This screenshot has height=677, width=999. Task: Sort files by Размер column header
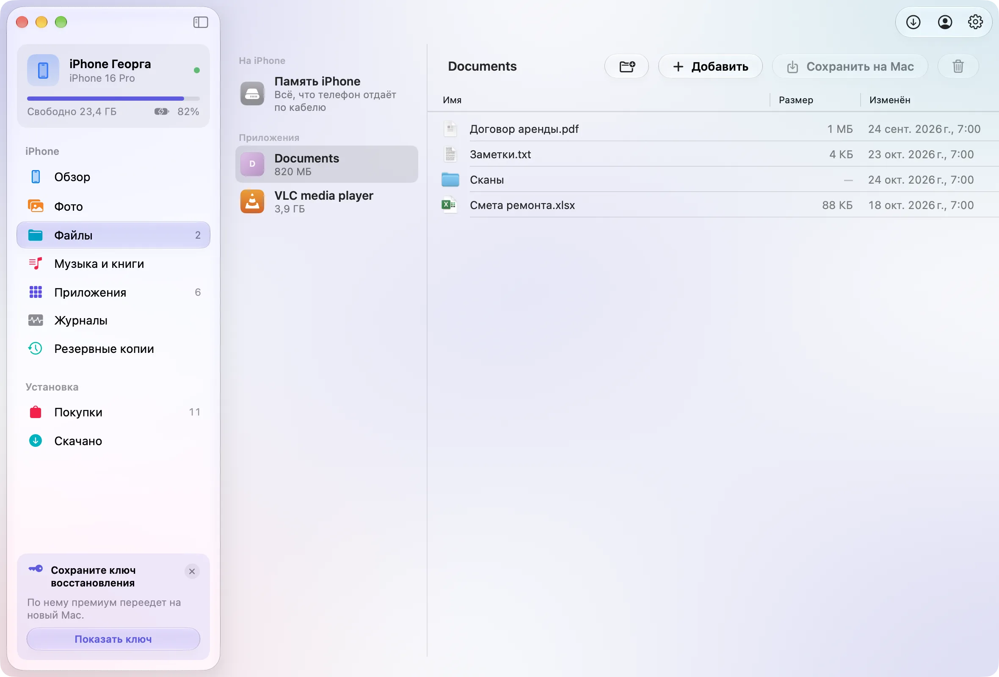pos(796,100)
